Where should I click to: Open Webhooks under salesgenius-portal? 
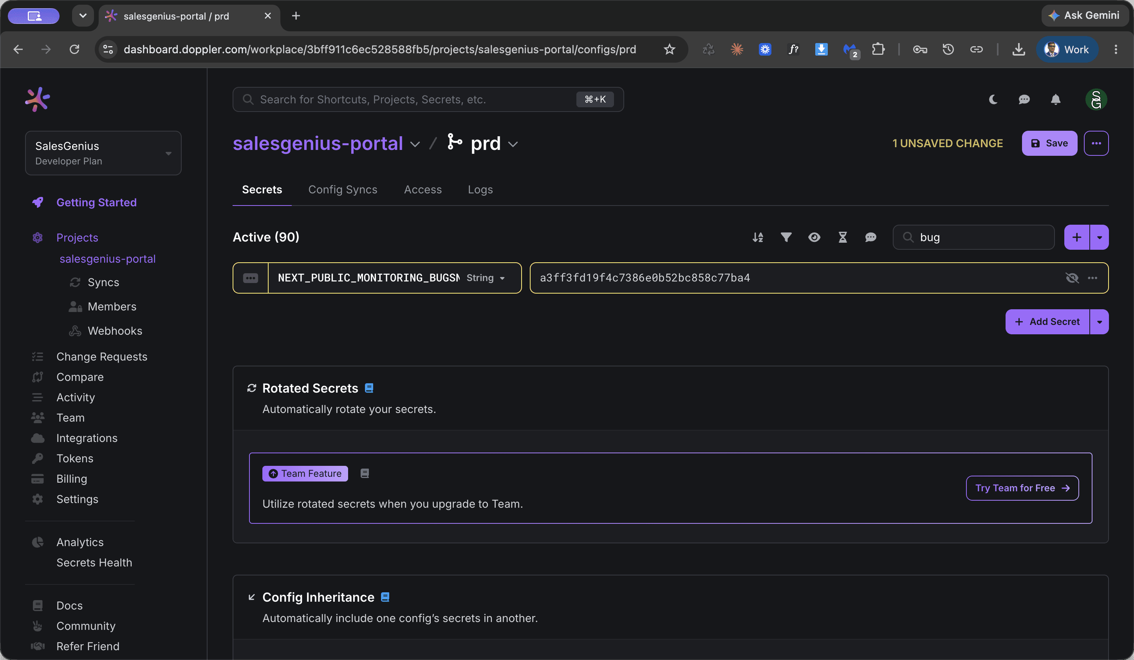tap(115, 331)
